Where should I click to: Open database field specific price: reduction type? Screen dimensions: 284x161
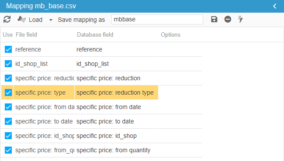pyautogui.click(x=116, y=92)
